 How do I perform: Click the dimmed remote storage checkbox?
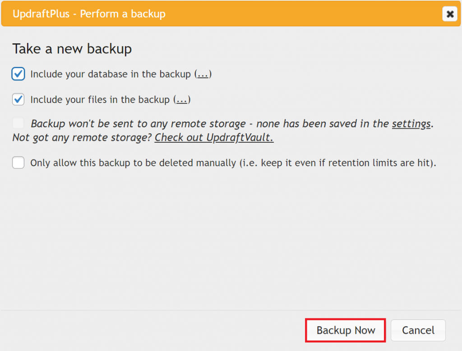[18, 122]
